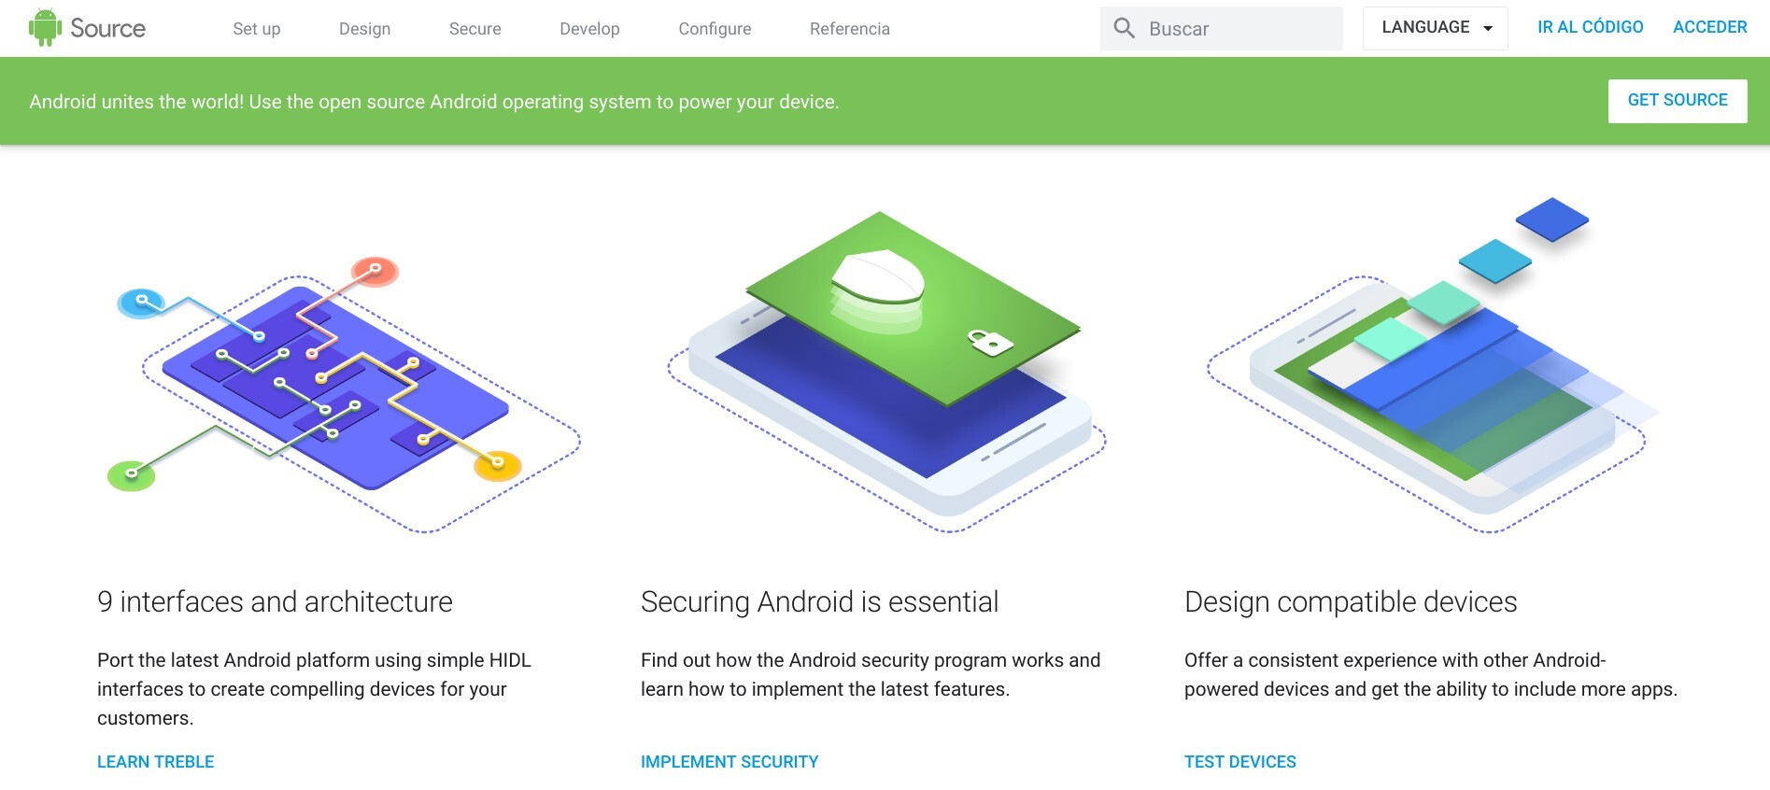Image resolution: width=1770 pixels, height=790 pixels.
Task: Open the Set up menu
Action: click(257, 29)
